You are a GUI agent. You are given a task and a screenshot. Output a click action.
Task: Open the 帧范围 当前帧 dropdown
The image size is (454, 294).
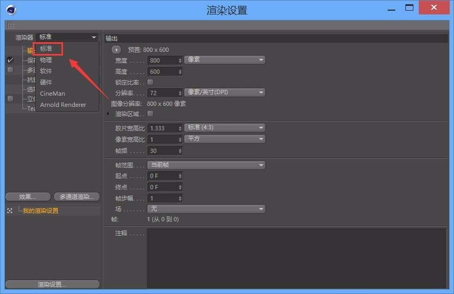click(206, 165)
